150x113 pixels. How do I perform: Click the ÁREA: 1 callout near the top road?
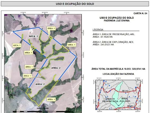51,29
